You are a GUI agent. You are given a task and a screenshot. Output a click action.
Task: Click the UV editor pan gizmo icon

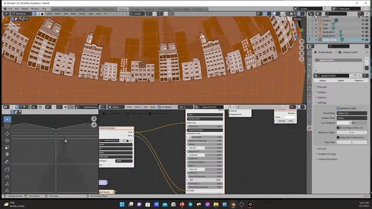(94, 124)
